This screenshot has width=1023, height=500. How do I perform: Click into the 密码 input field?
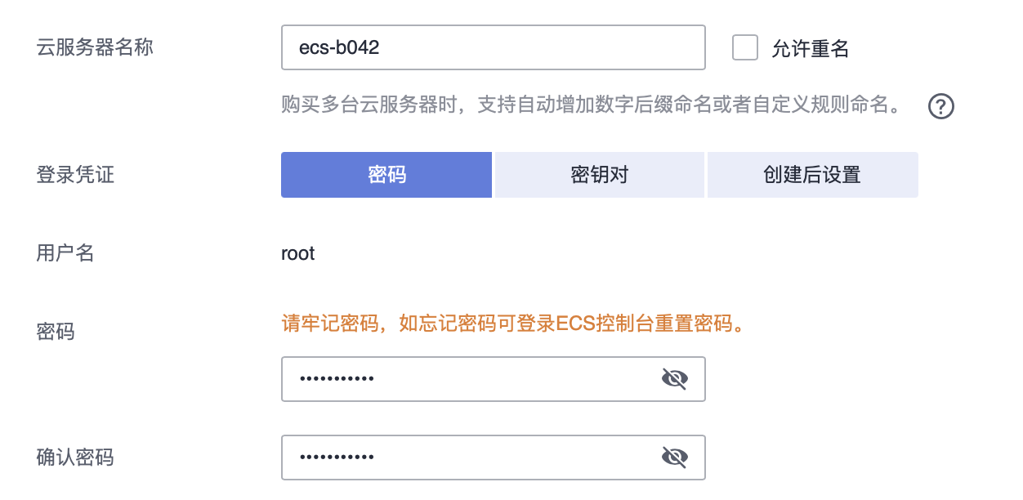pos(474,378)
